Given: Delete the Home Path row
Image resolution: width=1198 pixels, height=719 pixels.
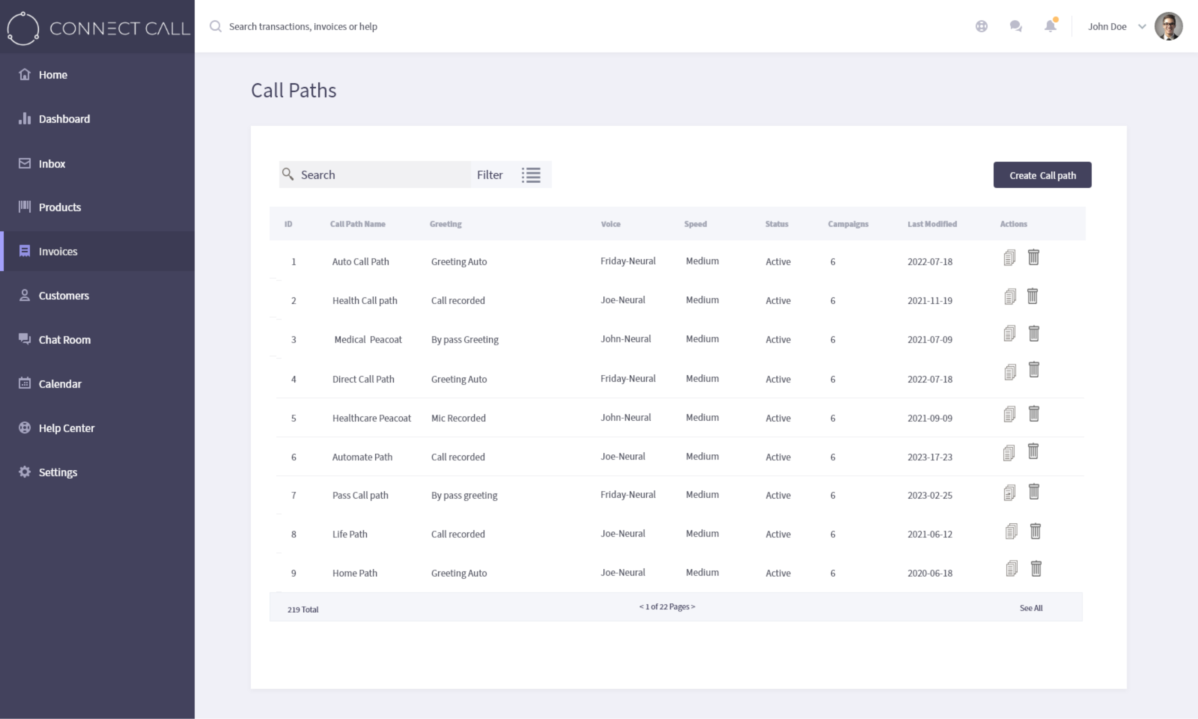Looking at the screenshot, I should point(1036,568).
